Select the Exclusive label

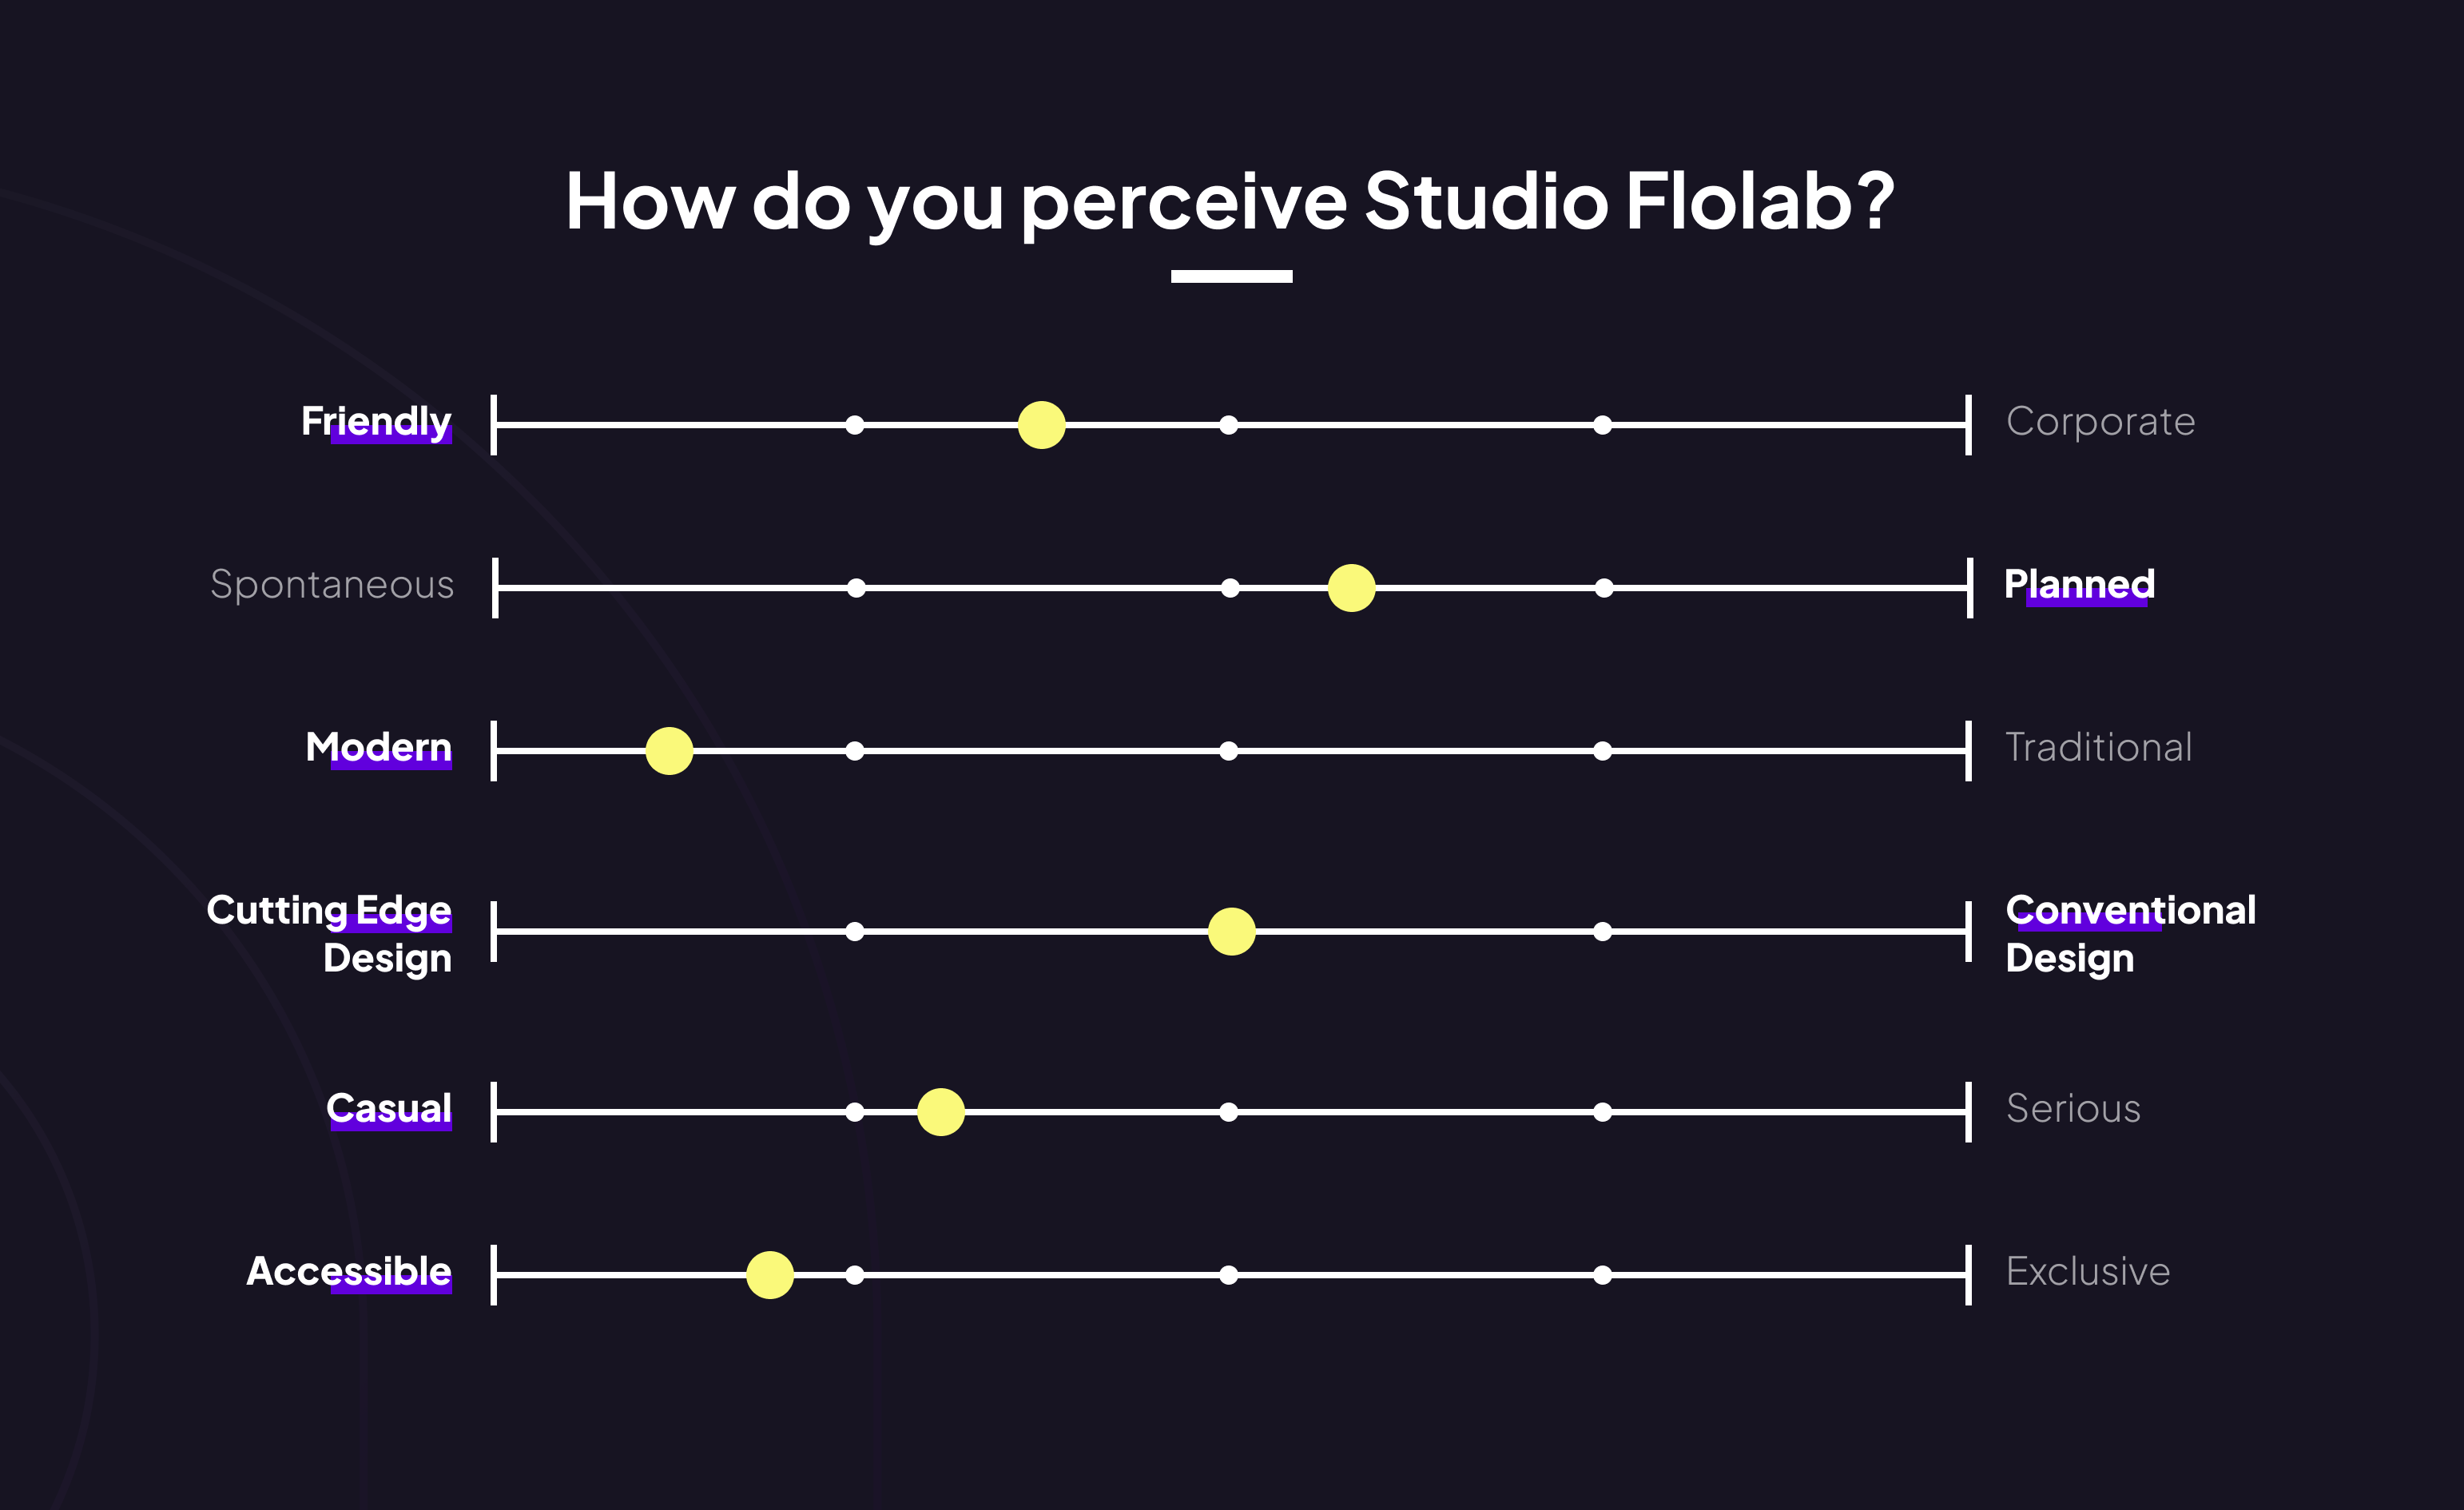coord(2088,1272)
